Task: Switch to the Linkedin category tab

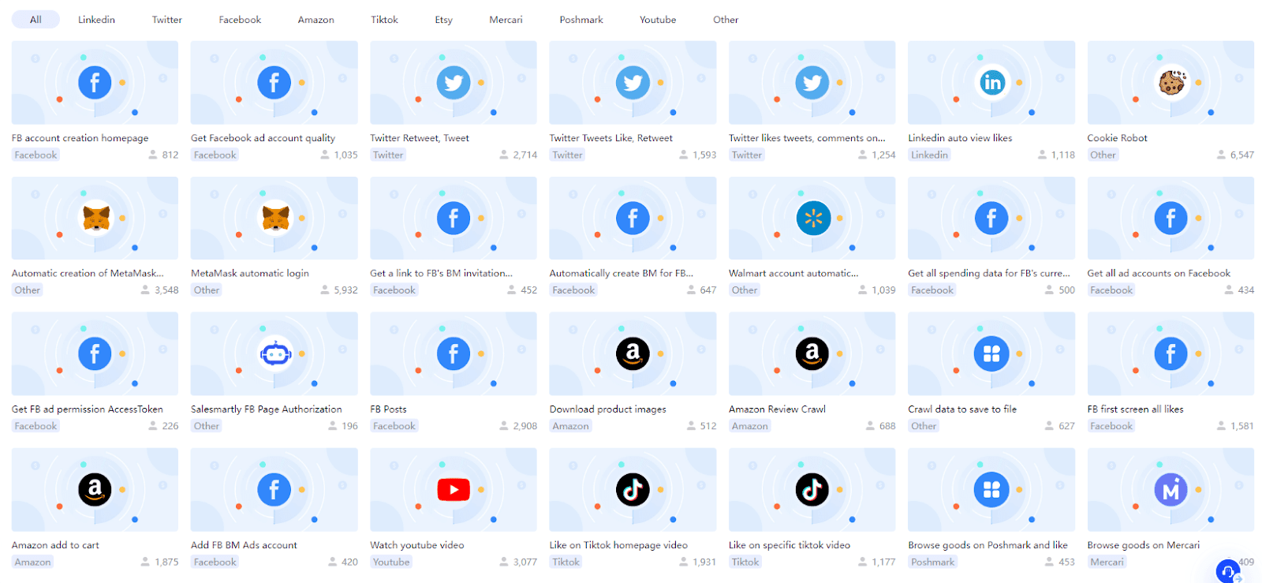Action: tap(96, 20)
